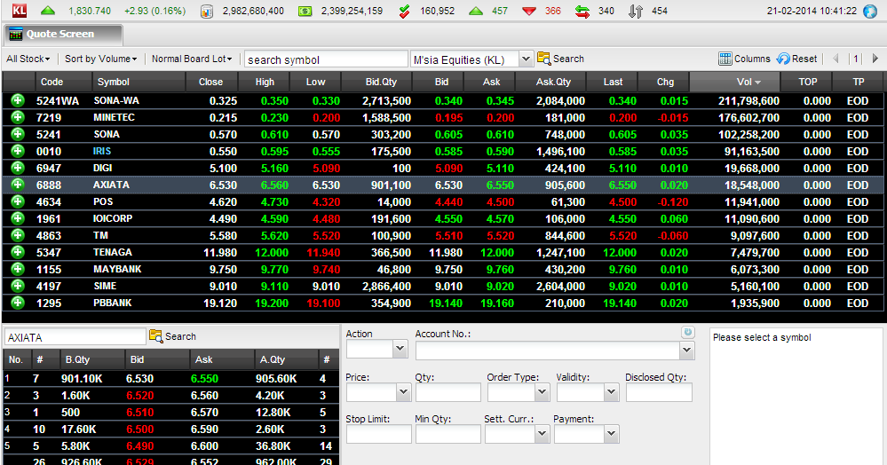Click the search symbol input field
This screenshot has height=465, width=887.
pos(326,59)
